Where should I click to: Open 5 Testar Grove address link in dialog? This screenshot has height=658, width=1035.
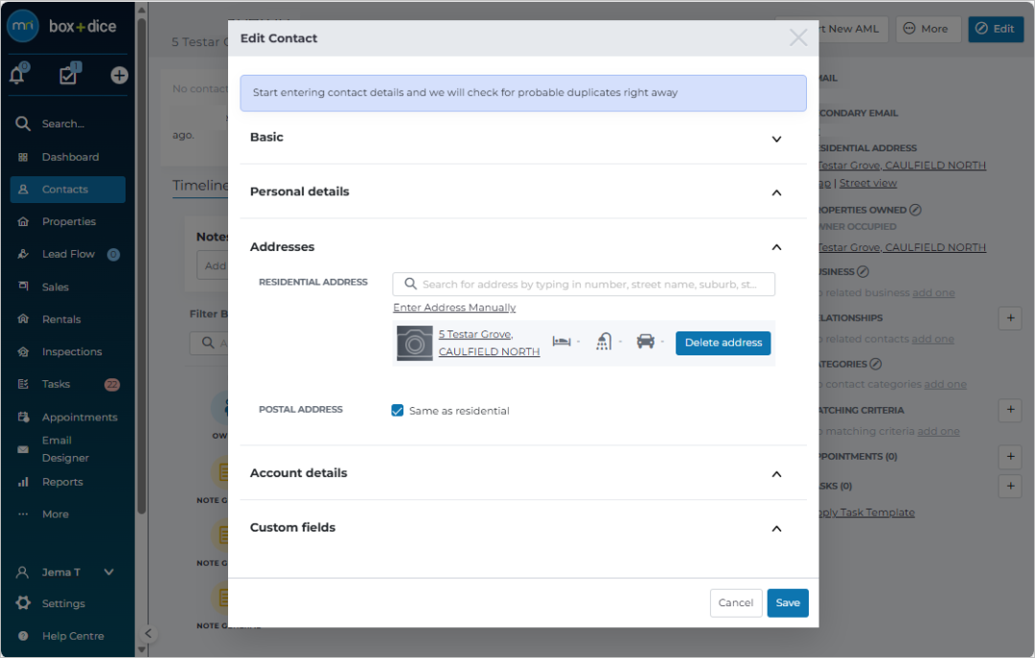[489, 343]
